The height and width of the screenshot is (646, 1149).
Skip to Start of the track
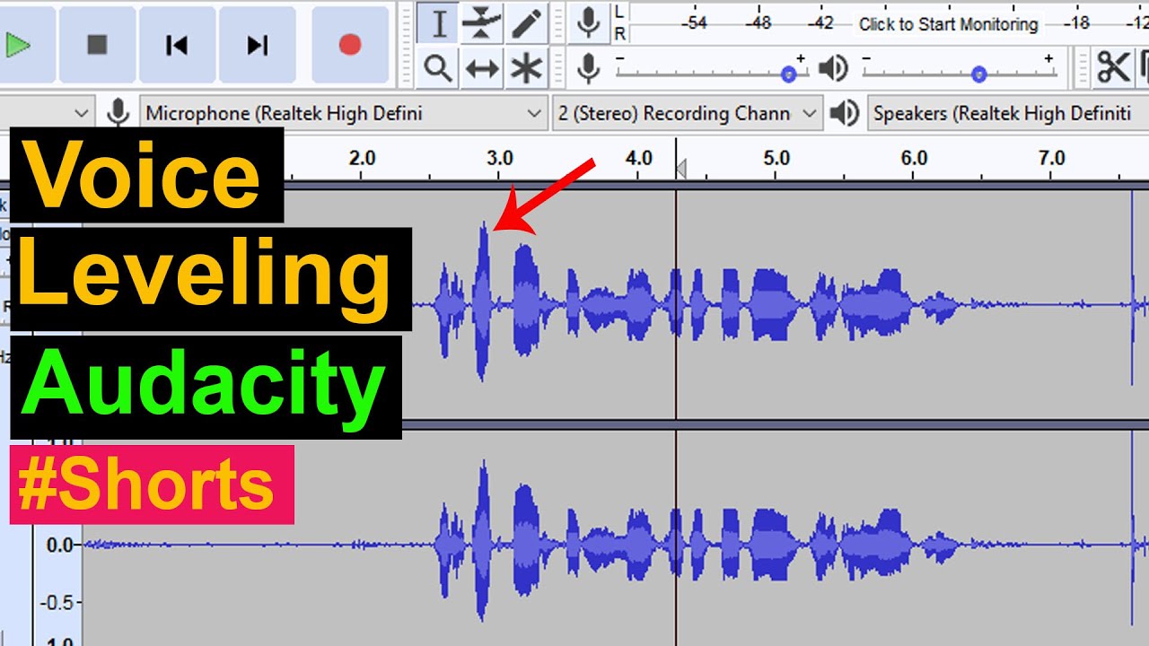coord(177,45)
